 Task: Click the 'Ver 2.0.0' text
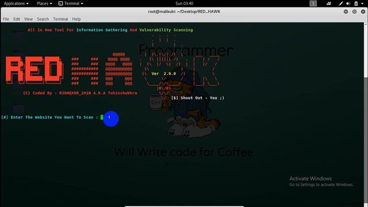(x=163, y=74)
